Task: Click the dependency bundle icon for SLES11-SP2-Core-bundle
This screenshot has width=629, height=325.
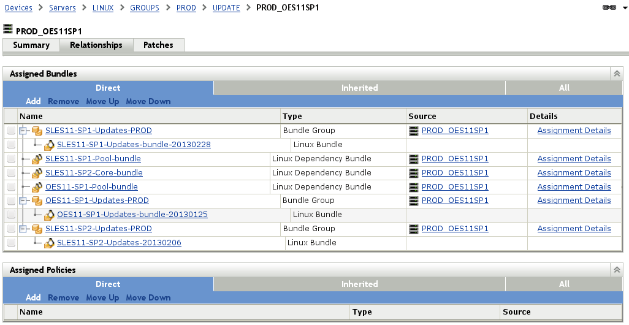Action: coord(37,173)
